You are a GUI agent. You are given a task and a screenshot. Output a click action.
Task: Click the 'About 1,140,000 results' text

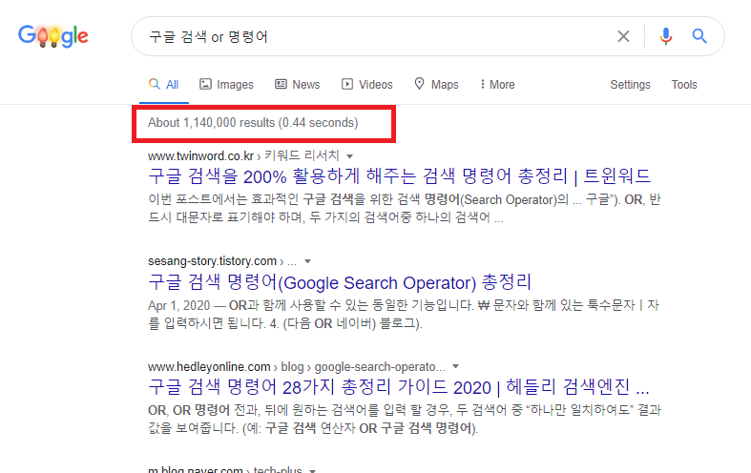click(x=253, y=123)
